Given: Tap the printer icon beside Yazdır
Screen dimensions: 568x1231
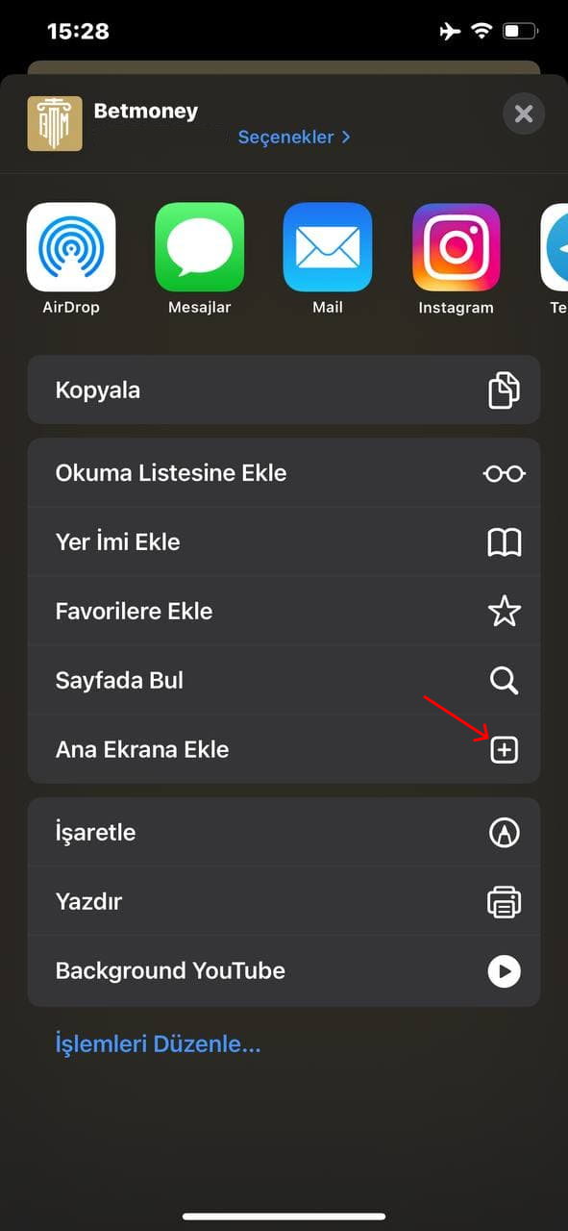Looking at the screenshot, I should tap(505, 902).
